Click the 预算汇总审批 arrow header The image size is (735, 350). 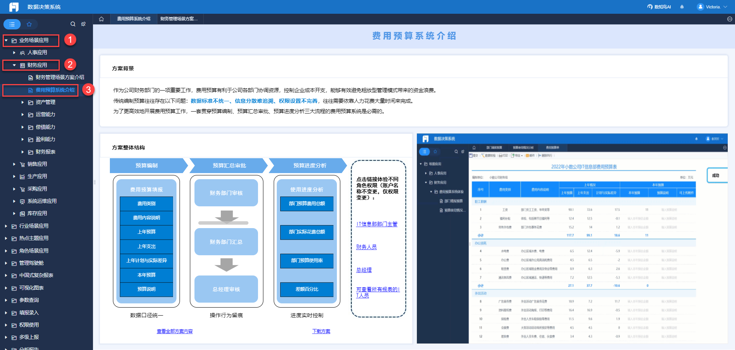(229, 166)
